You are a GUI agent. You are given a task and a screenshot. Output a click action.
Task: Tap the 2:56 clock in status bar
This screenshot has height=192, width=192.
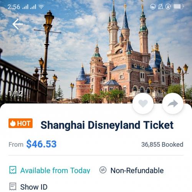pos(14,7)
